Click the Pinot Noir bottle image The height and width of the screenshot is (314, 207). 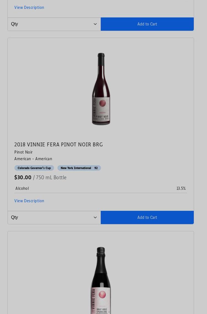click(x=101, y=89)
